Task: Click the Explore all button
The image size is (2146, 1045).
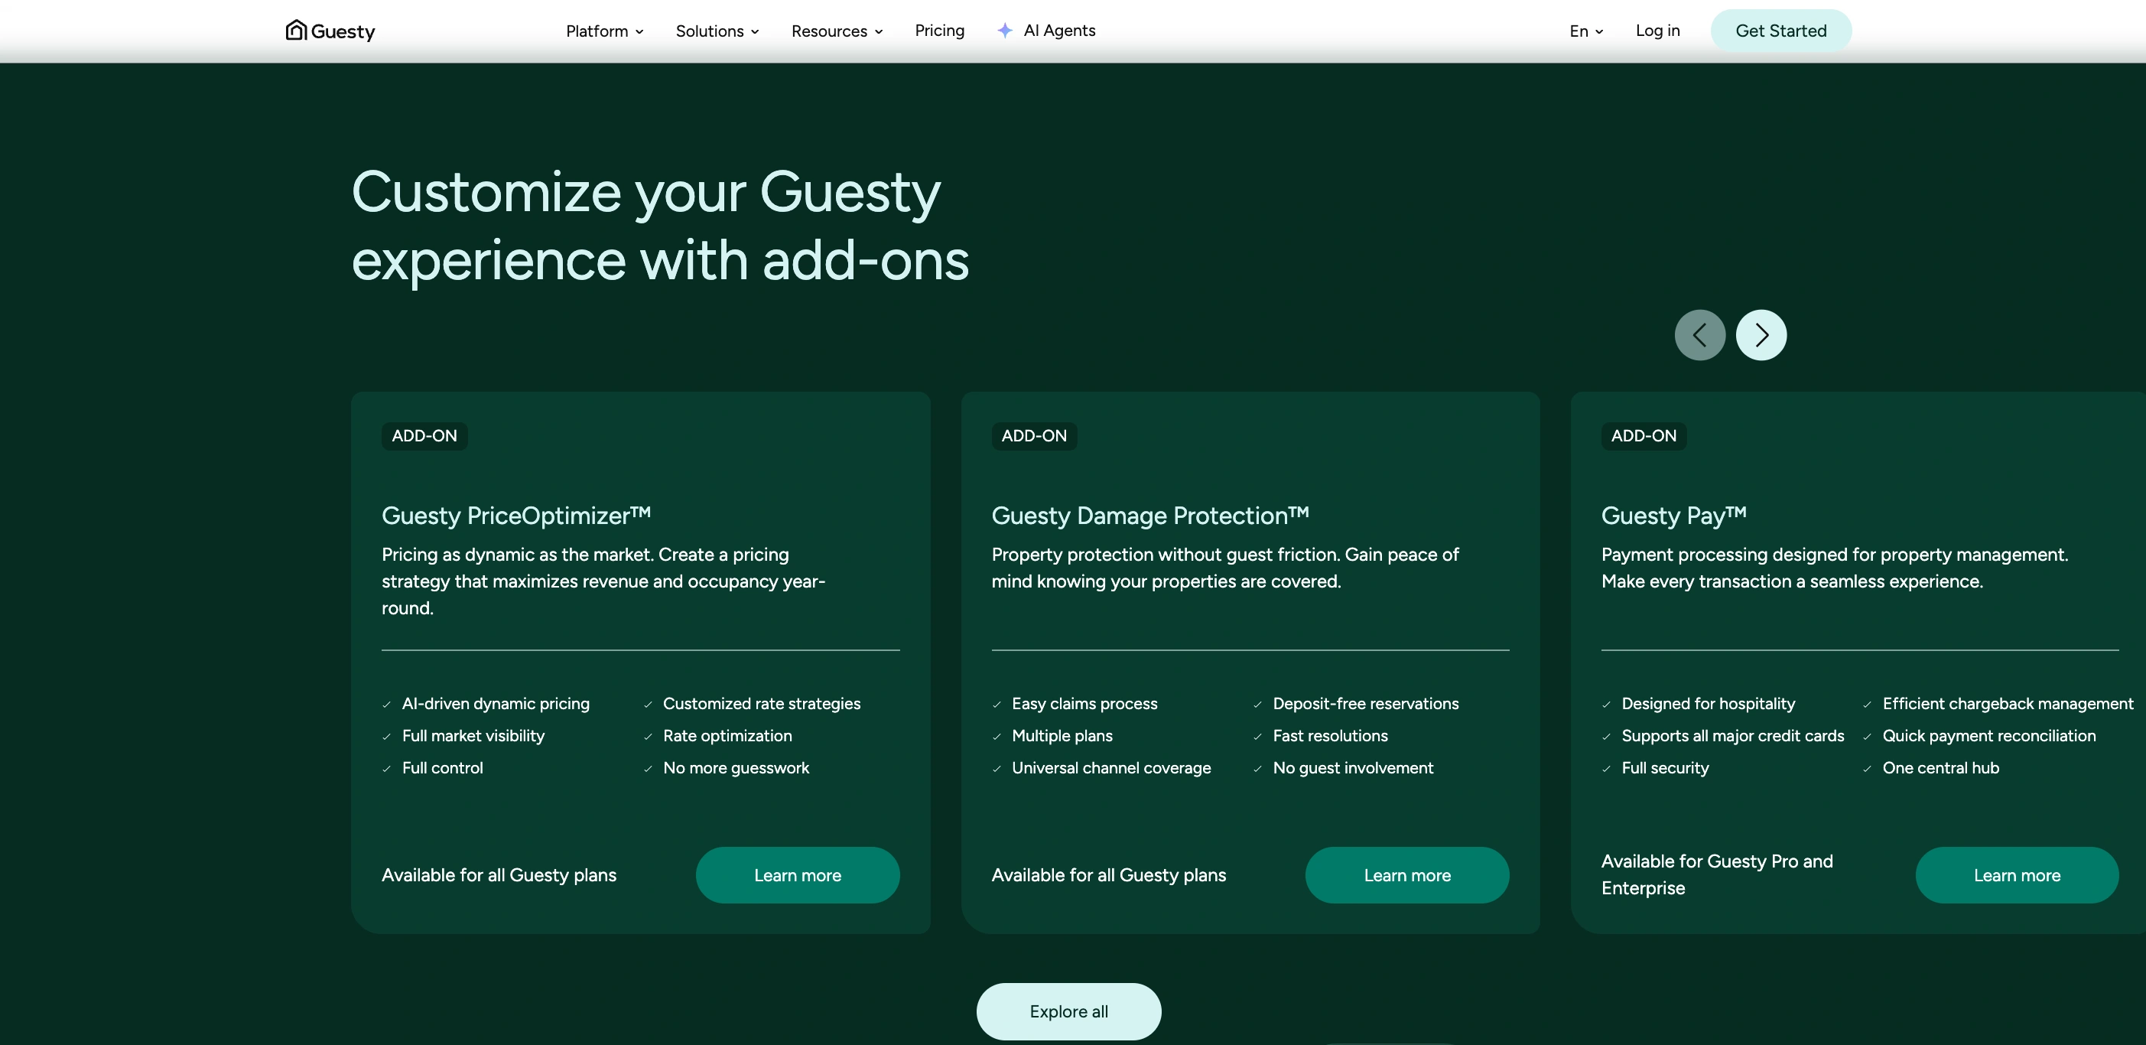Action: click(x=1068, y=1011)
